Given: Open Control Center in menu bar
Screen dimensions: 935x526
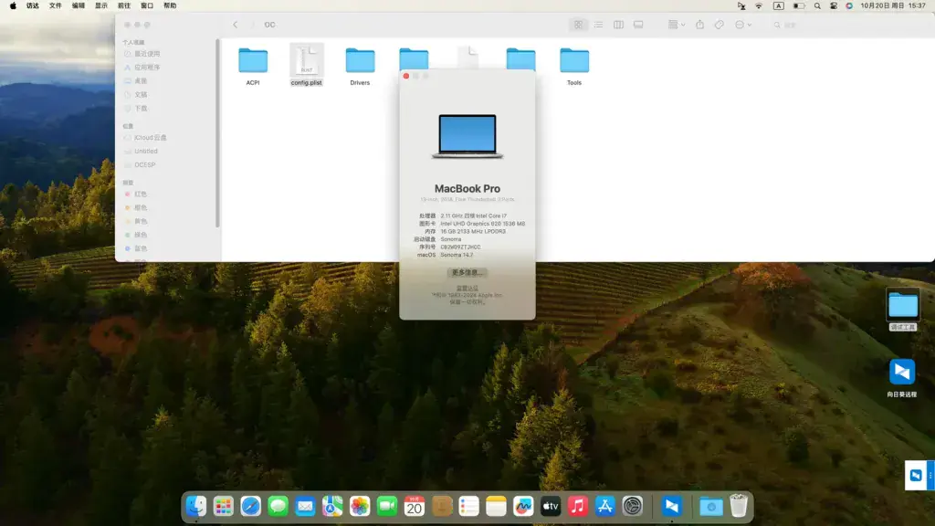Looking at the screenshot, I should click(834, 6).
